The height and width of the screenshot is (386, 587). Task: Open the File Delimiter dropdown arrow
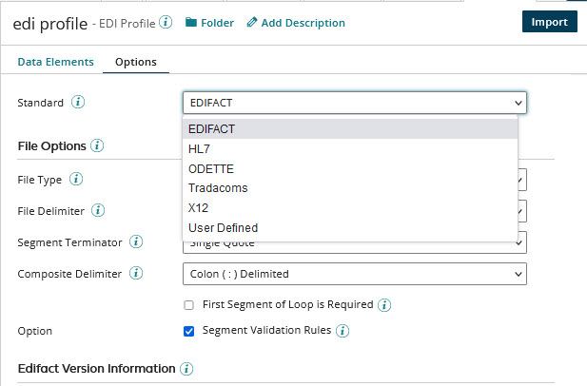tap(520, 211)
